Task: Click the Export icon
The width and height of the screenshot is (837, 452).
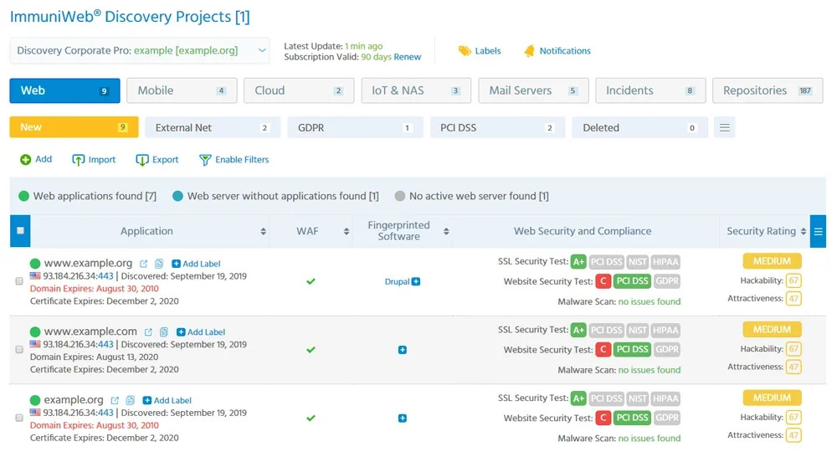Action: (142, 160)
